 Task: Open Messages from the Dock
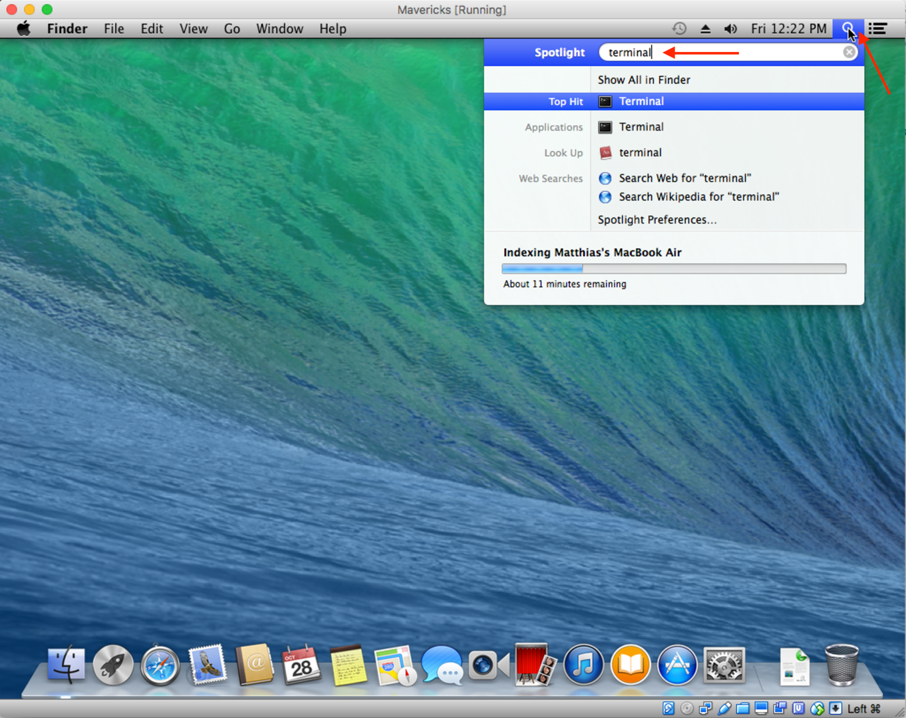coord(442,665)
